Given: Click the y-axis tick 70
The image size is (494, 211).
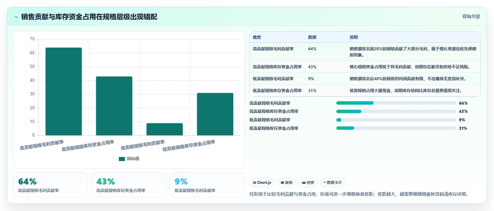Looking at the screenshot, I should [32, 39].
